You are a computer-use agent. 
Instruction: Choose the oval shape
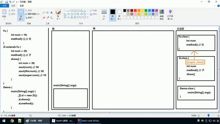pyautogui.click(x=71, y=11)
